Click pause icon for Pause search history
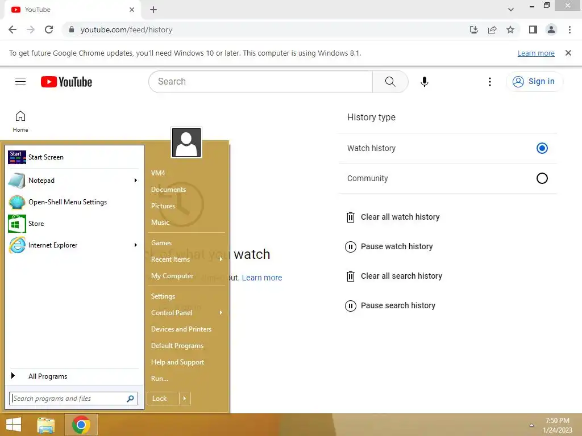This screenshot has height=436, width=582. [x=350, y=306]
